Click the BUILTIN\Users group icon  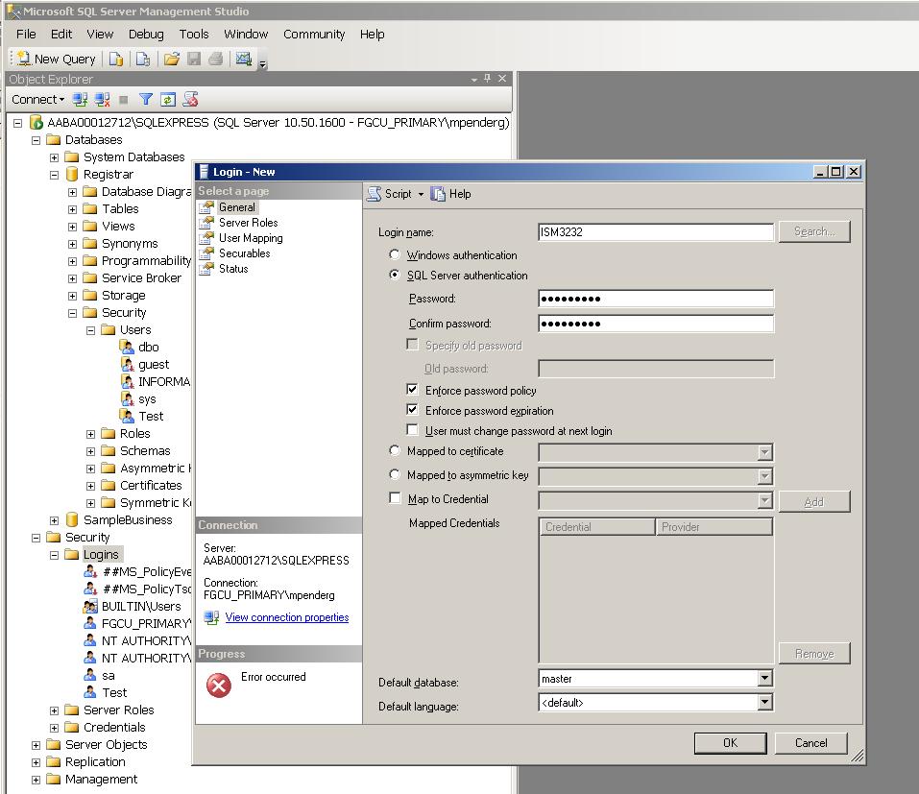tap(90, 607)
